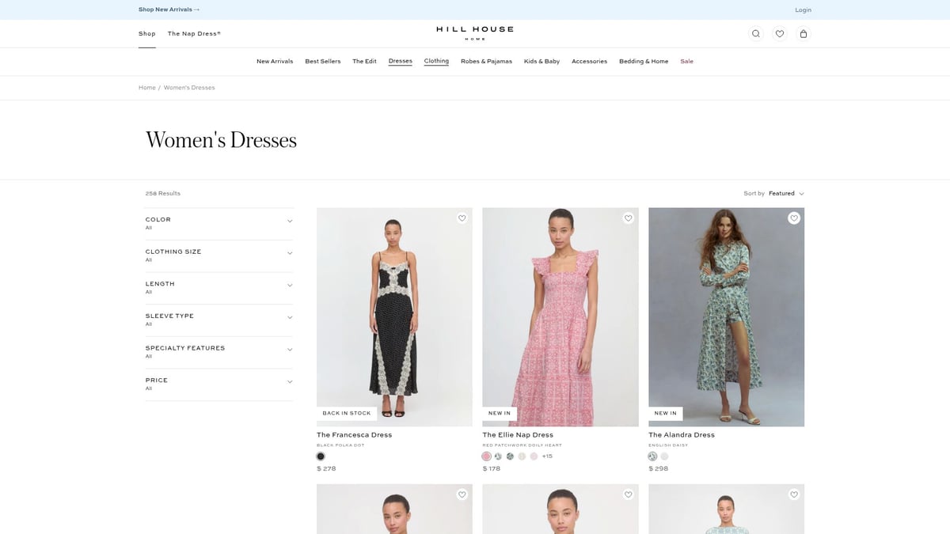
Task: Open the Sort by Featured dropdown
Action: (x=784, y=193)
